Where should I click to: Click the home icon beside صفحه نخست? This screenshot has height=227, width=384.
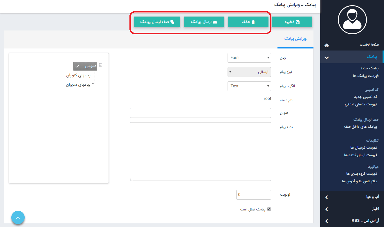[x=327, y=45]
